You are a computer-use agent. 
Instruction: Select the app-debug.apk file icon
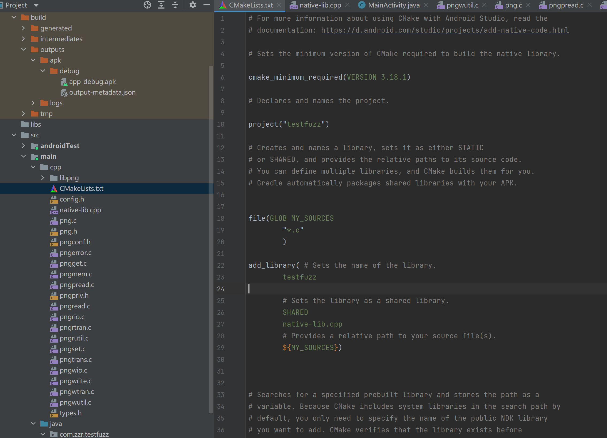click(x=64, y=82)
